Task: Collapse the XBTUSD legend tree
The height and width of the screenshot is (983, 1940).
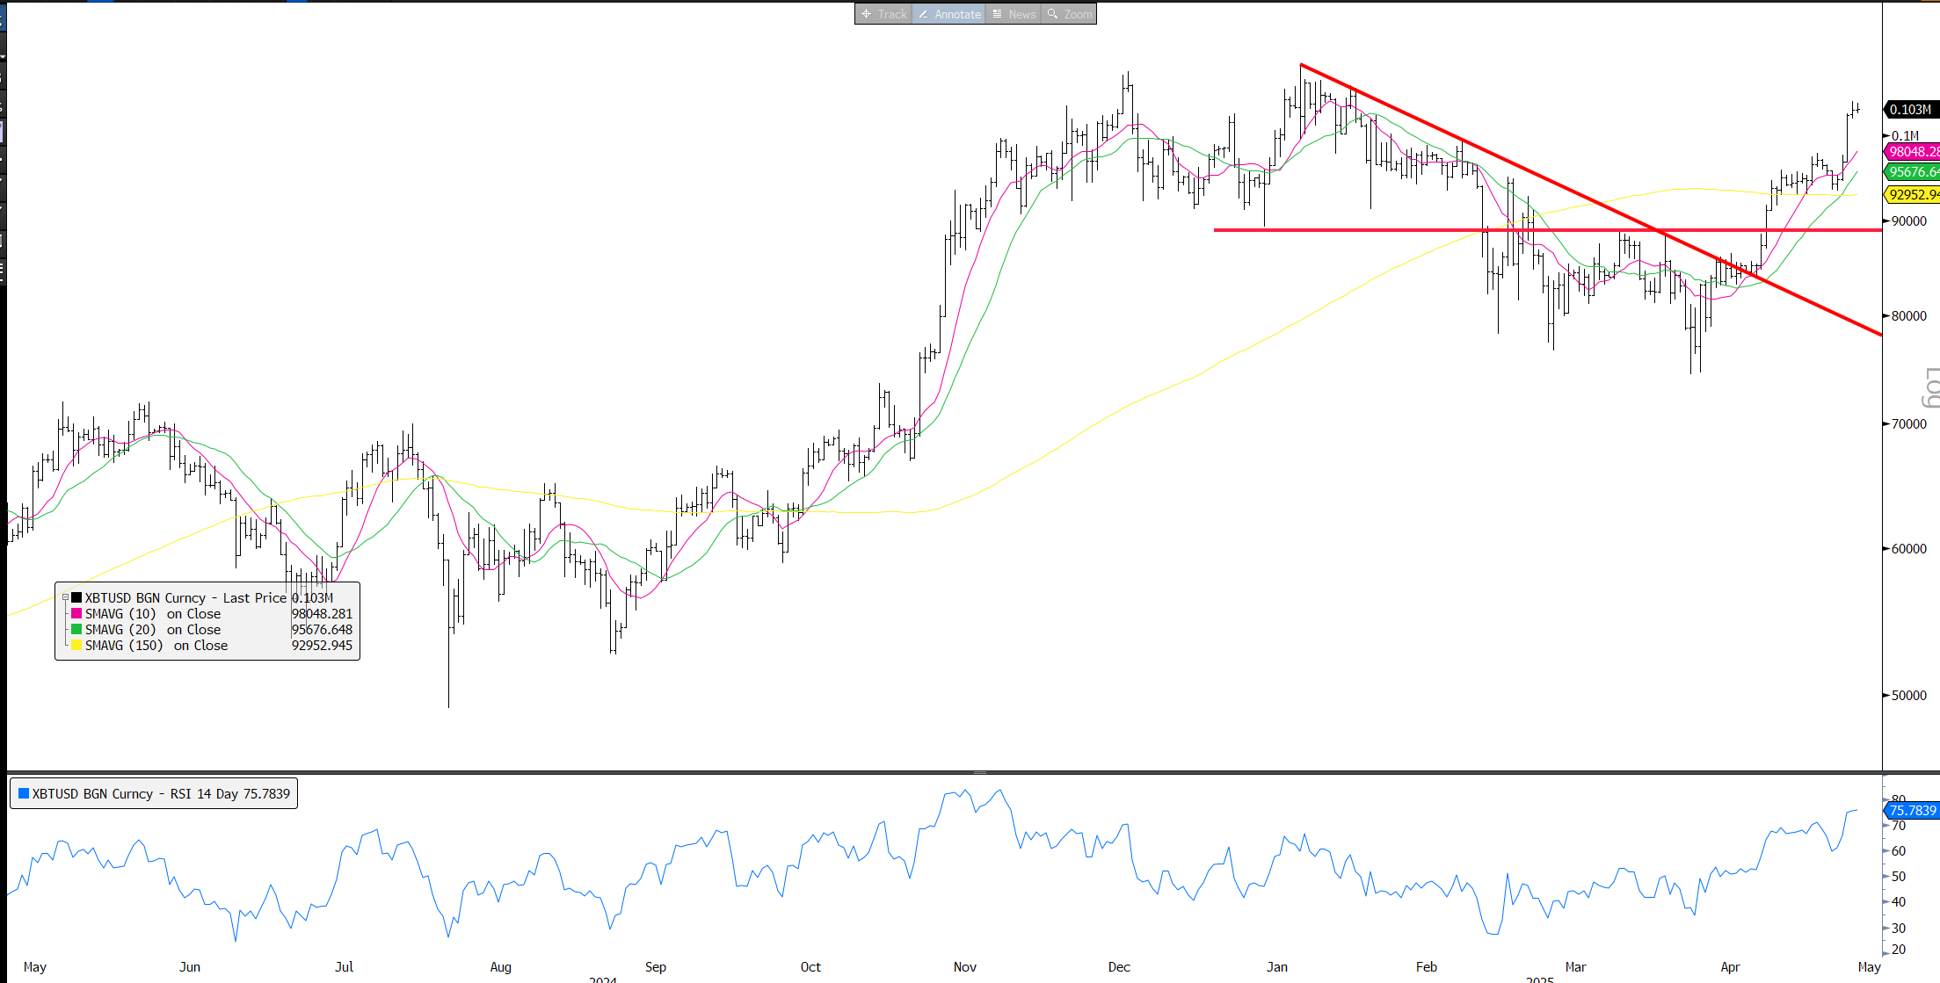Action: point(65,597)
